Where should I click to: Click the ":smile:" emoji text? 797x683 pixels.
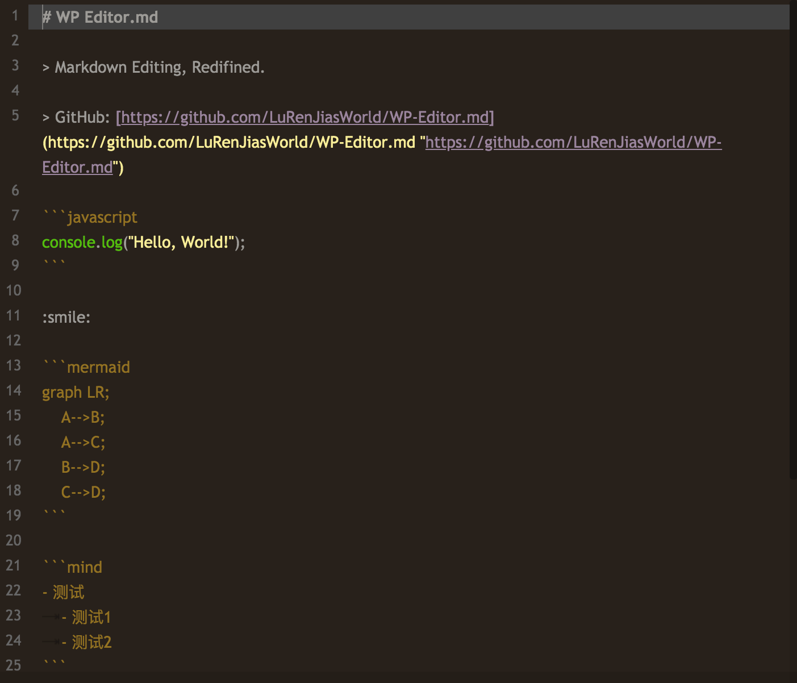click(66, 317)
